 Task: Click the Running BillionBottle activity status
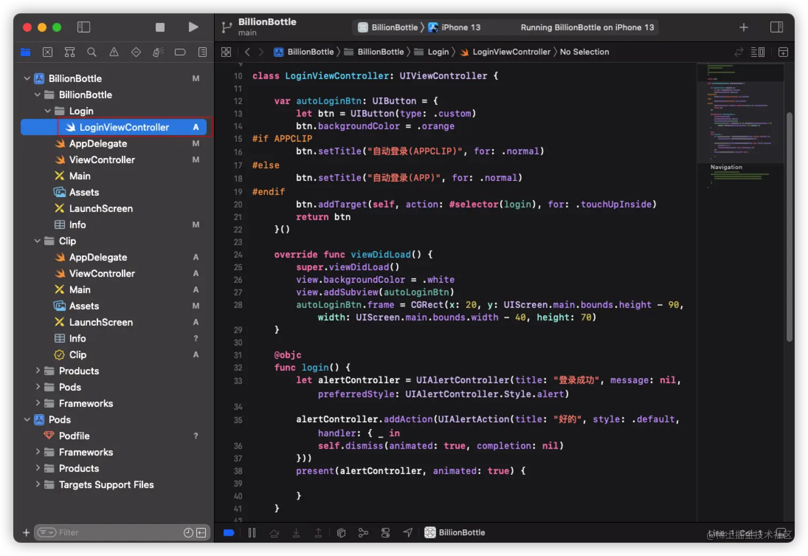[x=587, y=27]
